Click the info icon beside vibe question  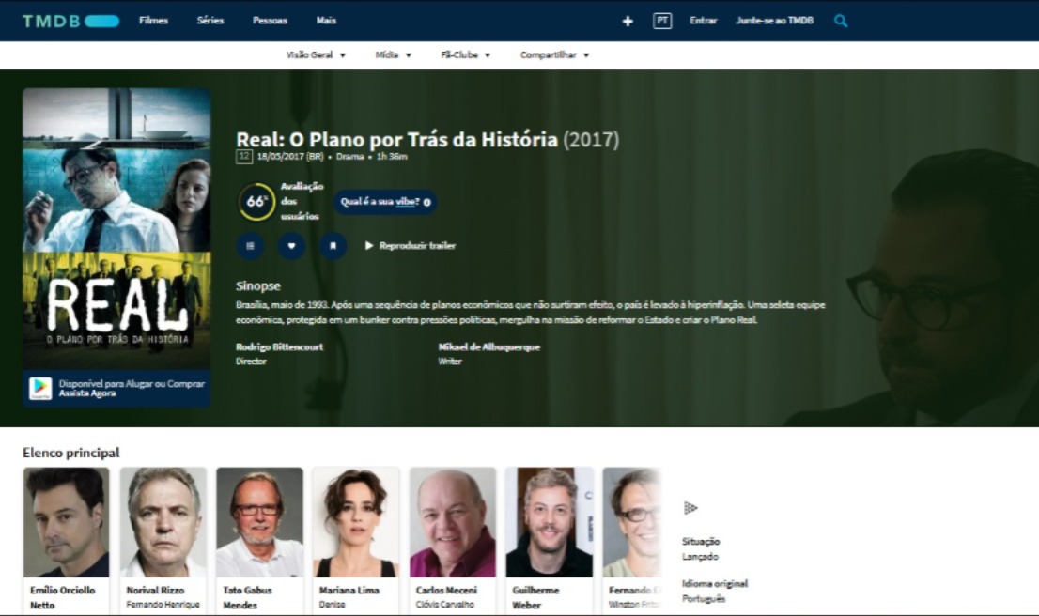point(426,202)
